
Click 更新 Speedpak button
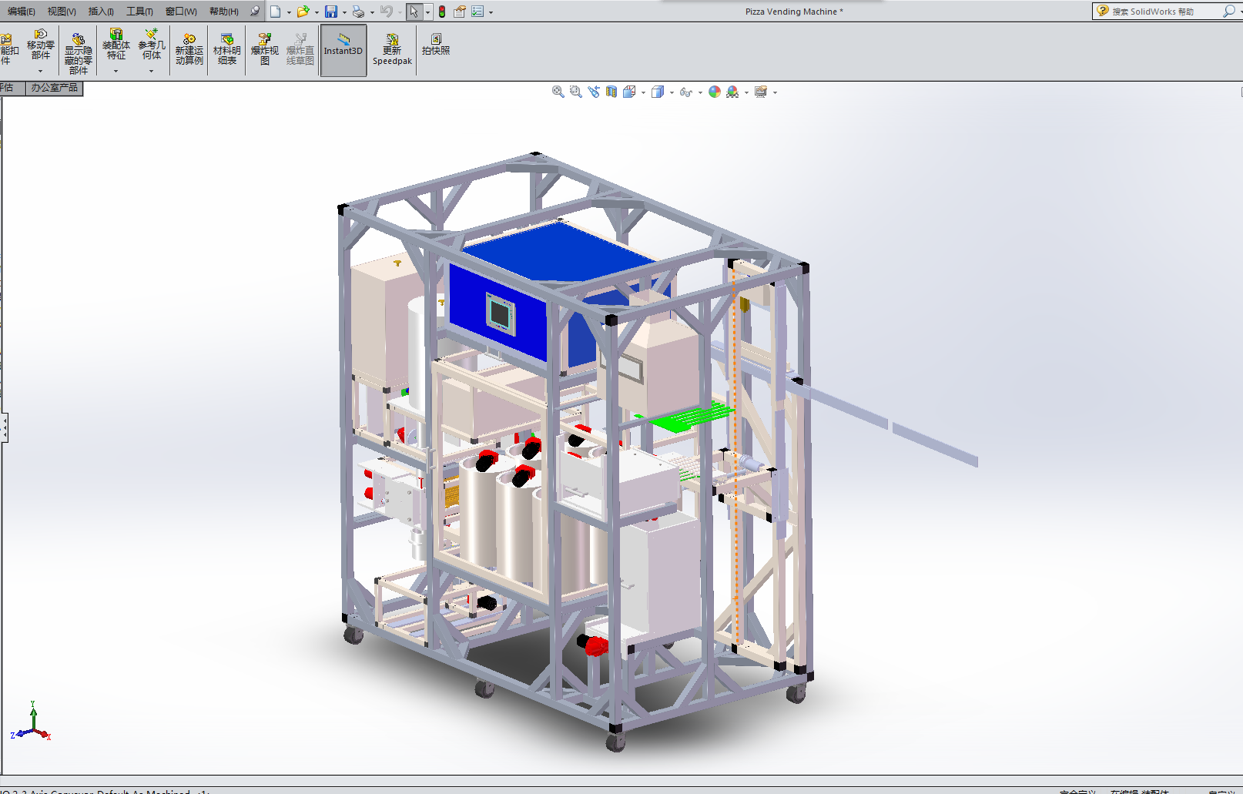click(393, 50)
